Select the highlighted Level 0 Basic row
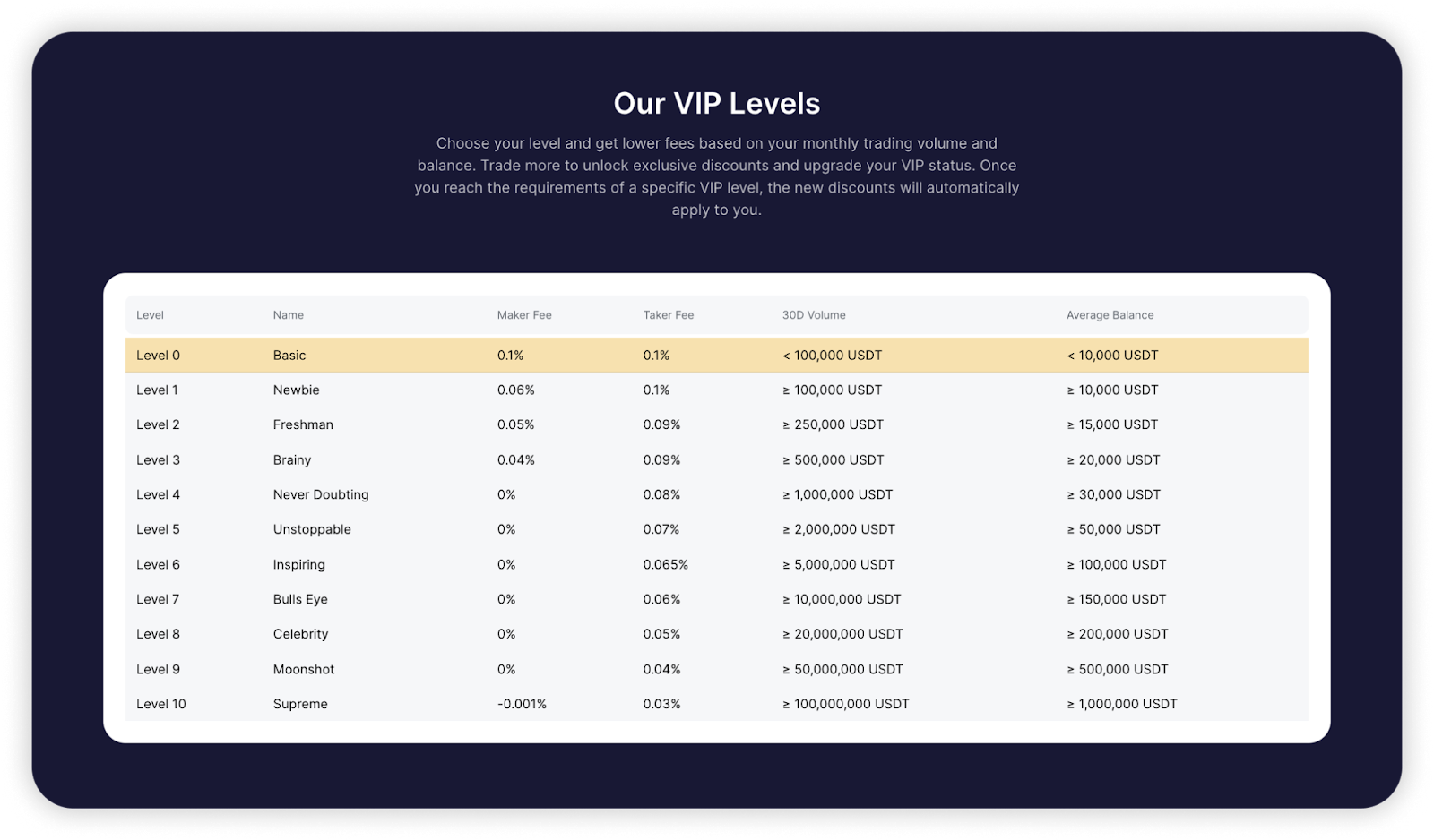The width and height of the screenshot is (1434, 840). click(716, 355)
